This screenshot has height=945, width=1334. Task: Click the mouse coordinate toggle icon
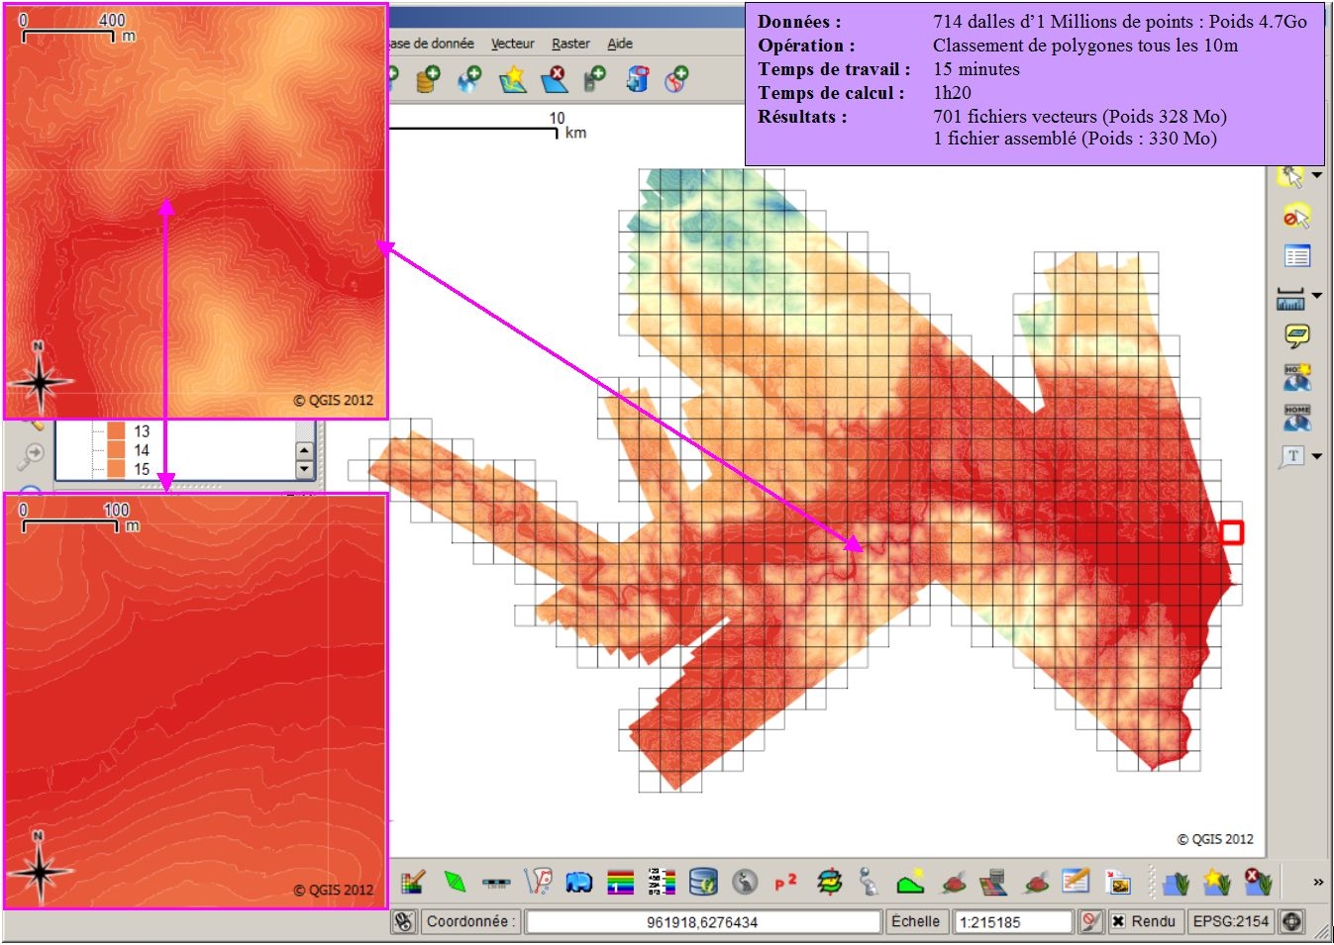click(x=404, y=921)
